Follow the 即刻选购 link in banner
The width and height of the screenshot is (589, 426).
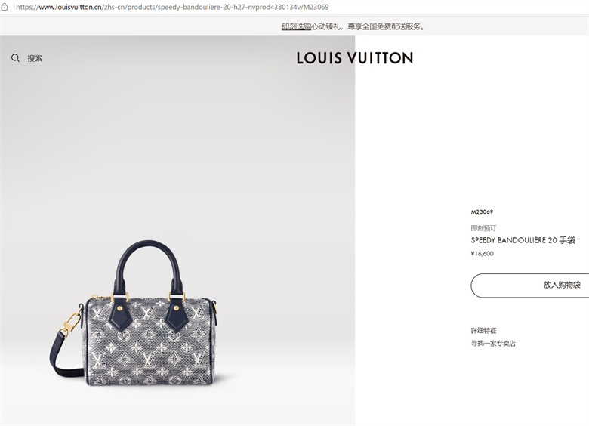tap(296, 26)
